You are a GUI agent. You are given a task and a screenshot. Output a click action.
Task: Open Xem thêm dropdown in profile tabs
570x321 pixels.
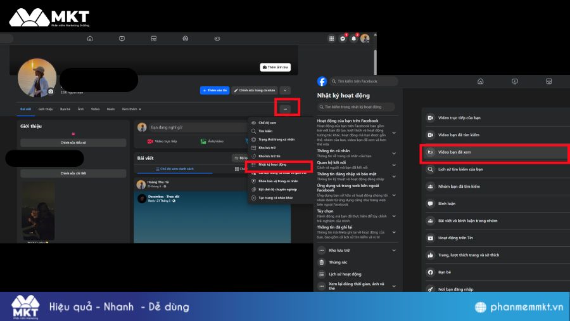click(x=131, y=109)
